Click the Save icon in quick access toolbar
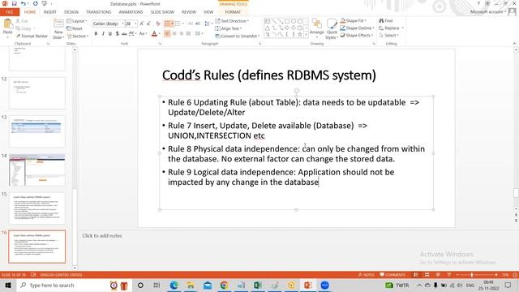The height and width of the screenshot is (292, 519). coord(15,3)
